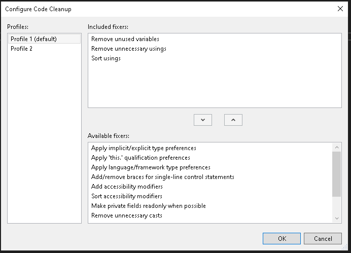Viewport: 351px width, 253px height.
Task: Close the Configure Code Cleanup dialog
Action: [340, 9]
